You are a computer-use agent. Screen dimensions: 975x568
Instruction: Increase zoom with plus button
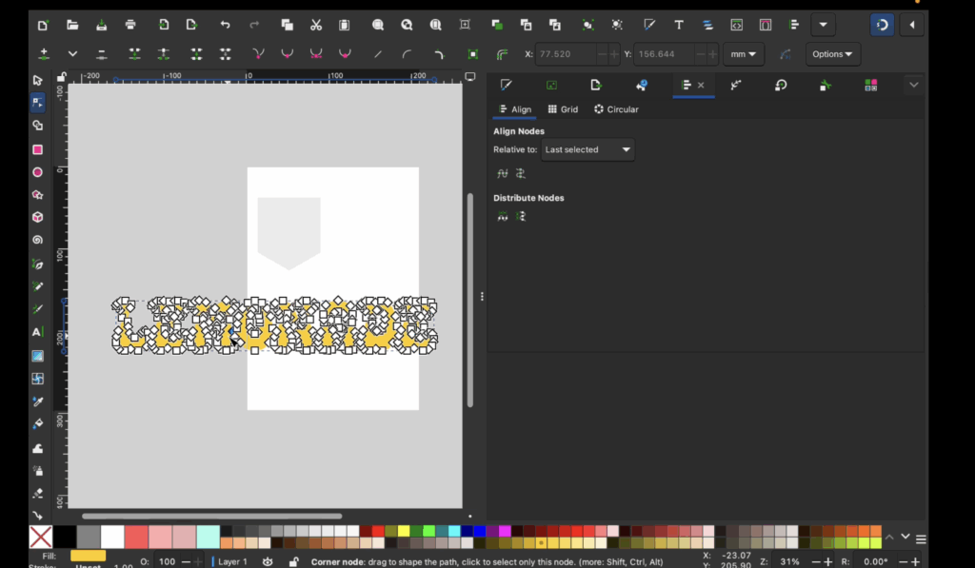point(827,561)
